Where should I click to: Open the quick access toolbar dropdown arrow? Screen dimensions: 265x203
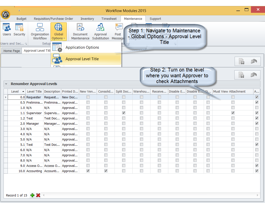(19, 11)
